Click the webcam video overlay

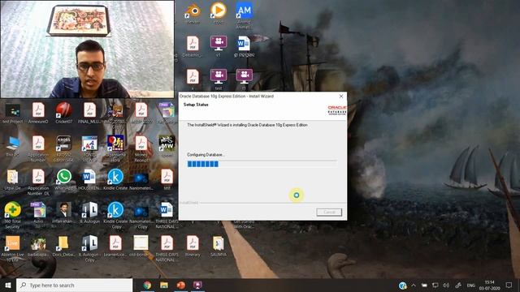click(87, 49)
